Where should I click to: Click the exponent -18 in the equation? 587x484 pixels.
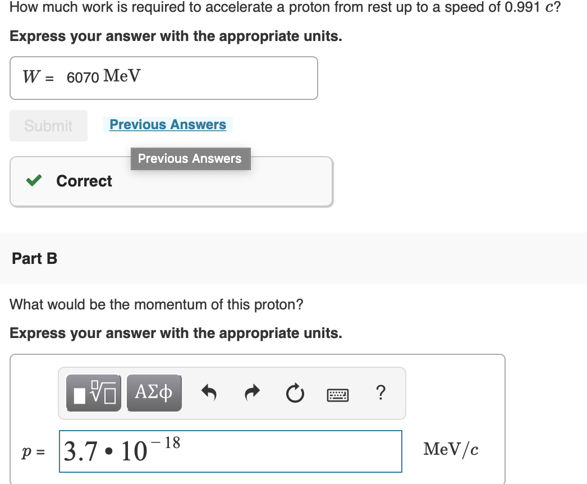pyautogui.click(x=168, y=444)
